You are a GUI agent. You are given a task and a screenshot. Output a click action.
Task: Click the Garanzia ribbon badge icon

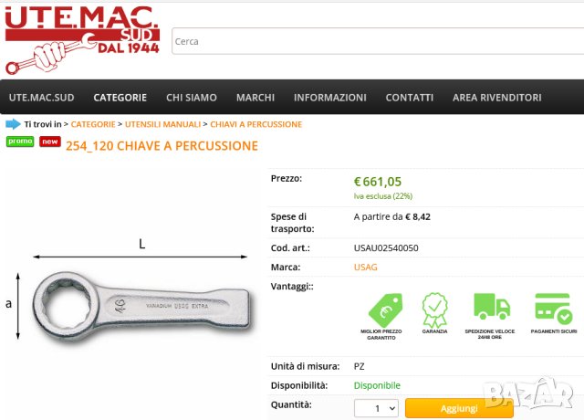[x=434, y=310]
